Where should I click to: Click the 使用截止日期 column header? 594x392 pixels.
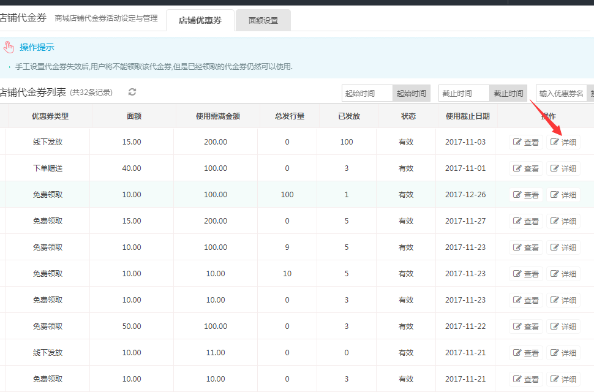tap(467, 116)
